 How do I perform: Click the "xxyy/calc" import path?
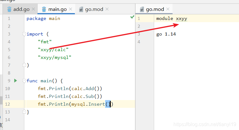tap(53, 50)
